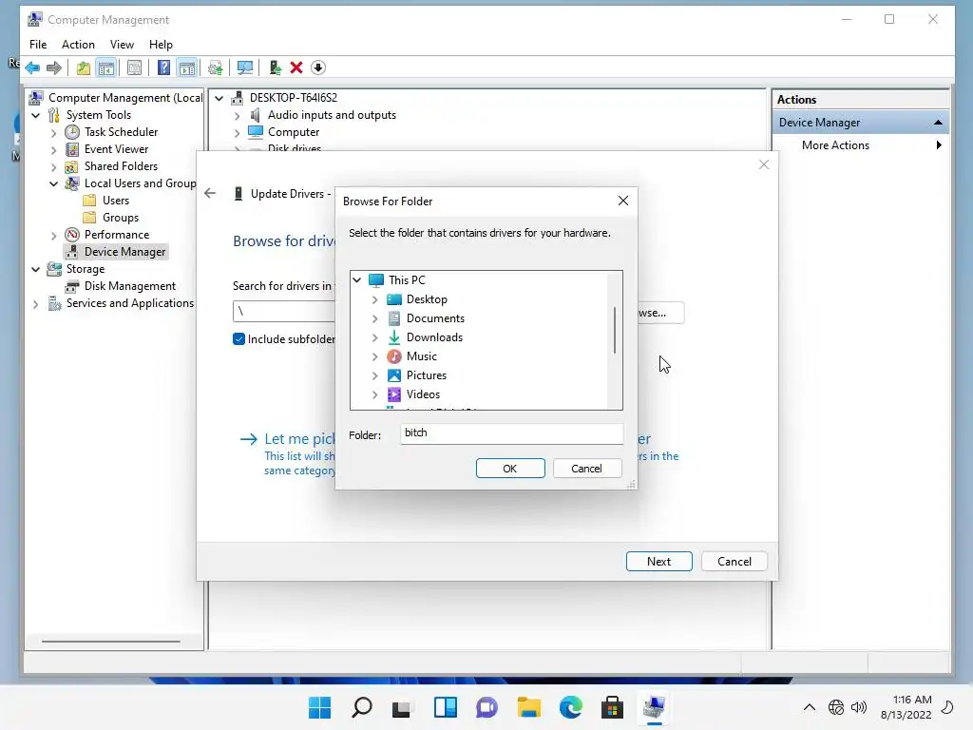This screenshot has width=973, height=730.
Task: Expand the Documents folder chevron
Action: [x=374, y=318]
